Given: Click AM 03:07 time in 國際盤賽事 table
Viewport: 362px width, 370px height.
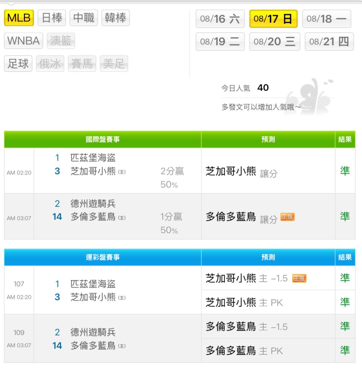Looking at the screenshot, I should (19, 218).
